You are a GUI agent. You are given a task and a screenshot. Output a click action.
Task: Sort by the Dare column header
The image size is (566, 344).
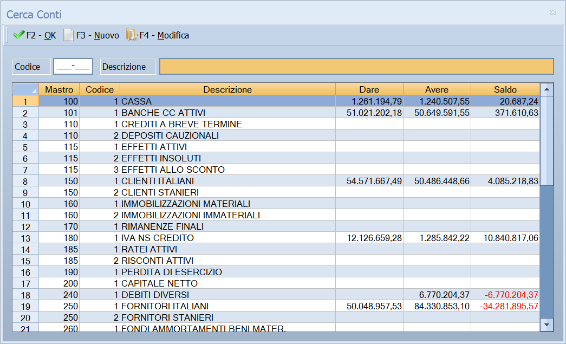click(369, 89)
